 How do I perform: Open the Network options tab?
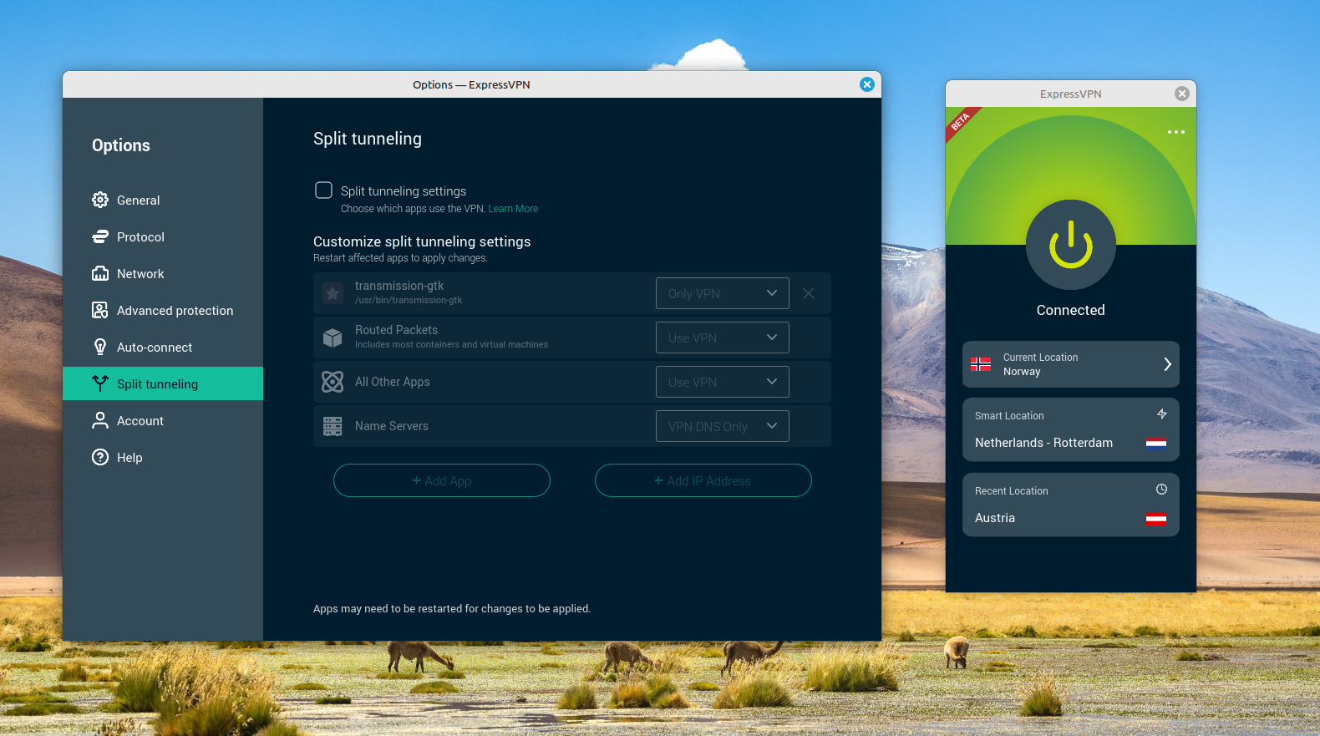(163, 273)
